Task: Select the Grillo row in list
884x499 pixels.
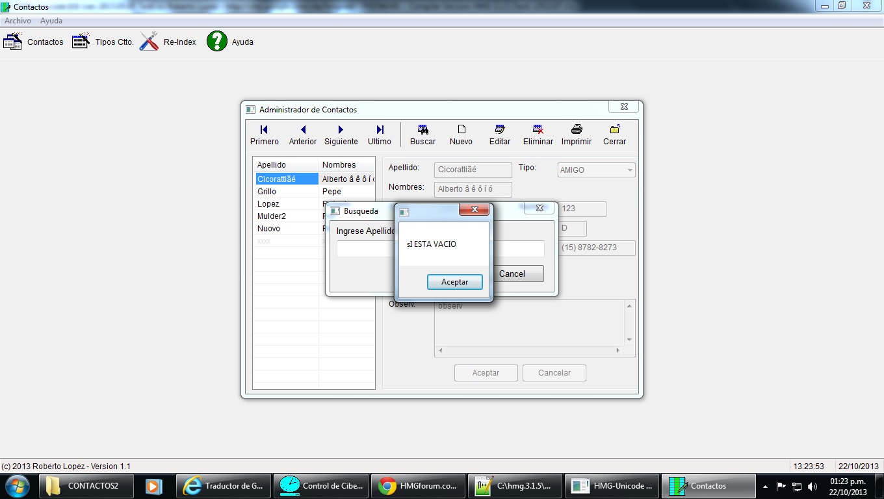Action: coord(314,191)
